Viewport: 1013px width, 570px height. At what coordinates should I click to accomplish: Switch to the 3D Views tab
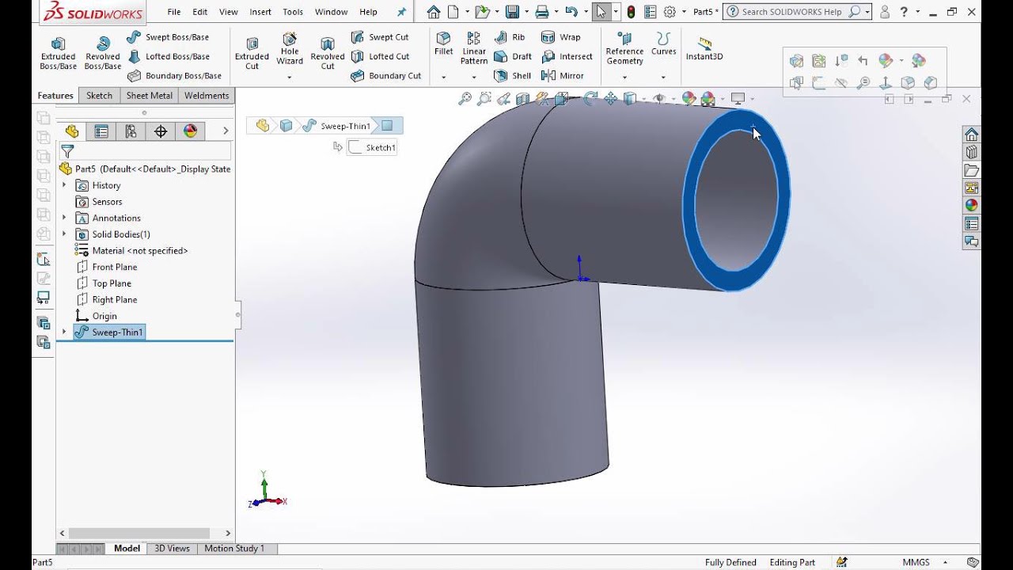pyautogui.click(x=172, y=548)
